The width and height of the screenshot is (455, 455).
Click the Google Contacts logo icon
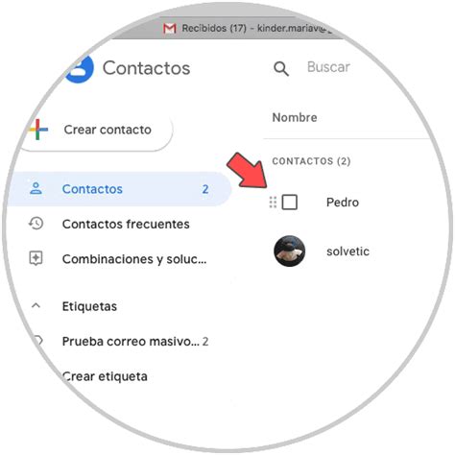click(79, 69)
